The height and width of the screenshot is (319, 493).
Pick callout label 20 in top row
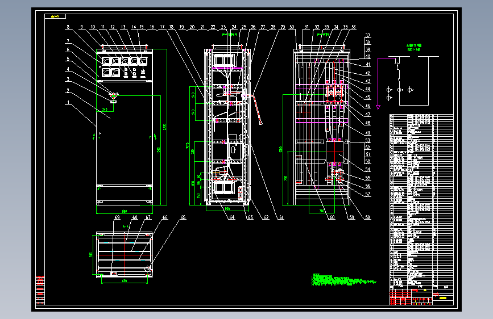click(x=192, y=27)
